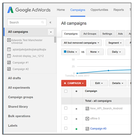
Task: Select Adwords Test Manchester Universal campaign in sidebar
Action: click(x=27, y=41)
